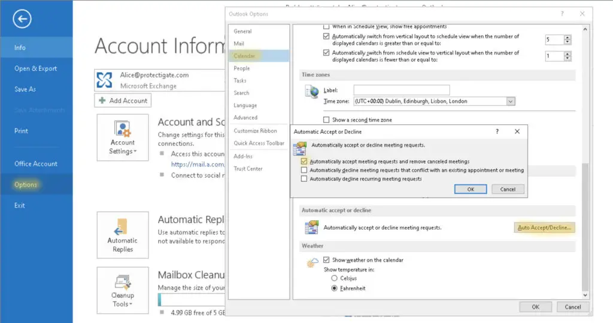Image resolution: width=613 pixels, height=323 pixels.
Task: Cancel the Automatic Accept or Decline dialog
Action: pos(508,190)
